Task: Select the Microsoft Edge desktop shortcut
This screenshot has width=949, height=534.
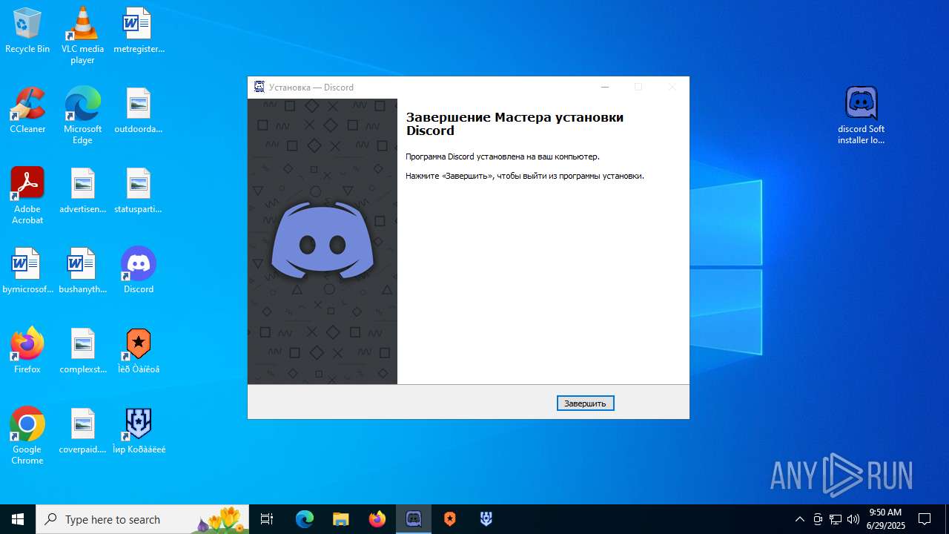Action: pyautogui.click(x=82, y=116)
